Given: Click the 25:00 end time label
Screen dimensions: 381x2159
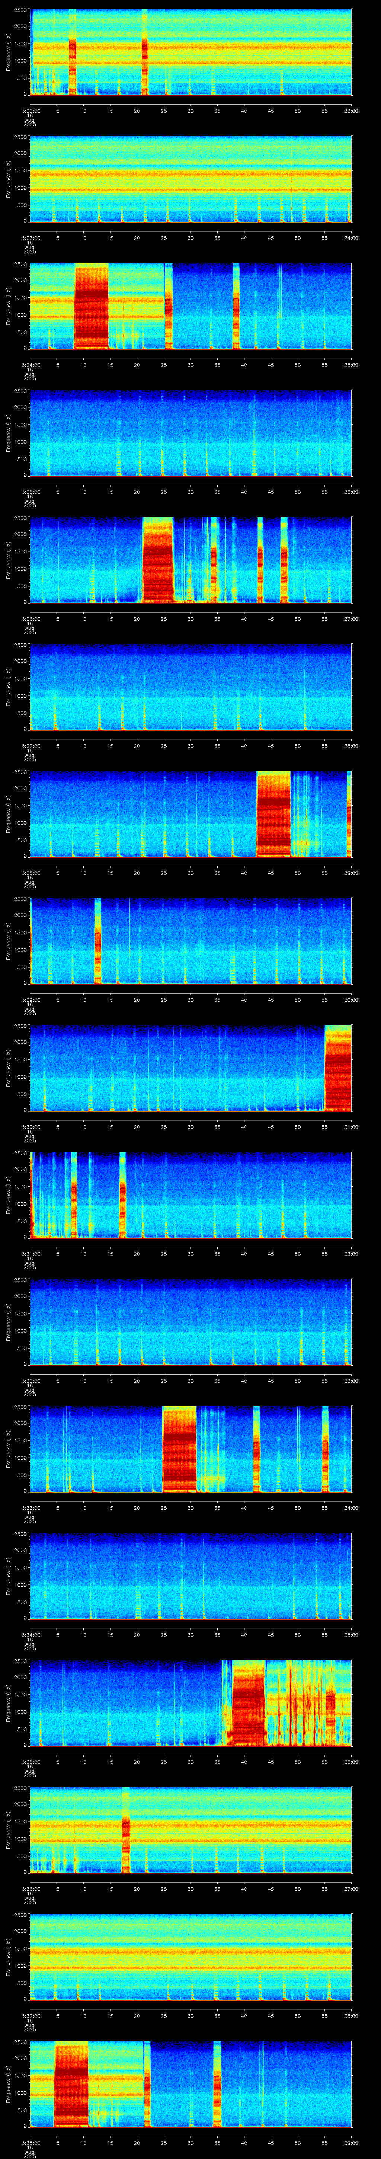Looking at the screenshot, I should point(351,365).
